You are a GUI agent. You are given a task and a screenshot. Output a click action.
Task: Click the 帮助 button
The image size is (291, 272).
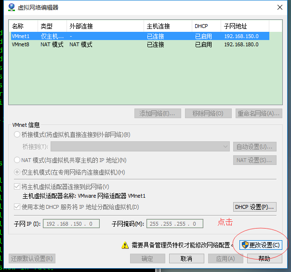265,258
